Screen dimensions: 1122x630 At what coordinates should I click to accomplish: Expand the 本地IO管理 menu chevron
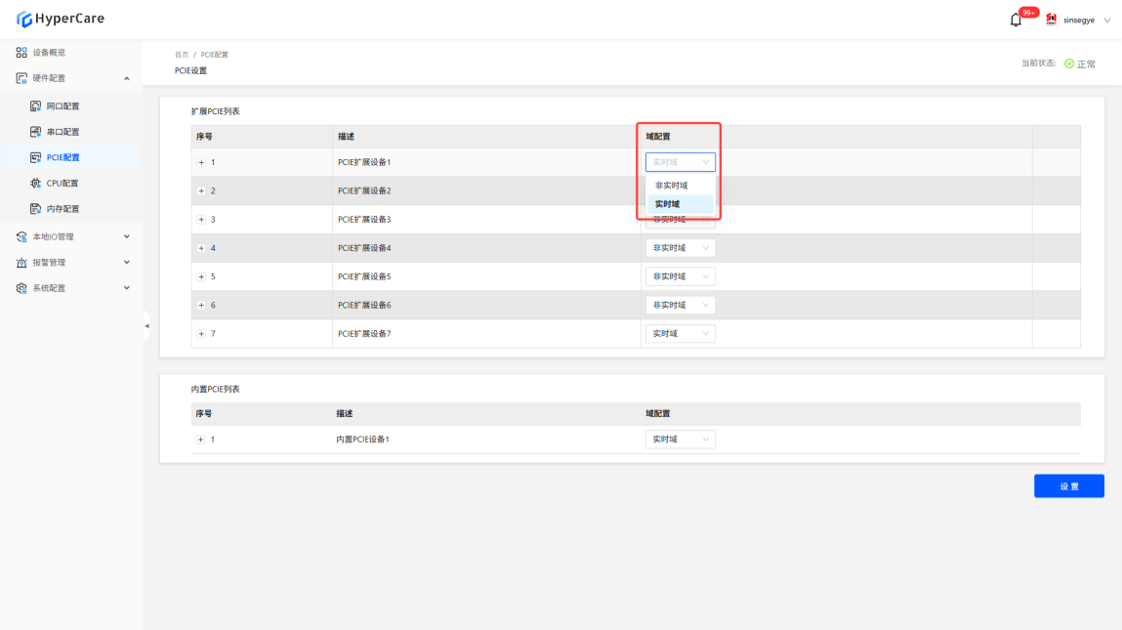(x=127, y=237)
